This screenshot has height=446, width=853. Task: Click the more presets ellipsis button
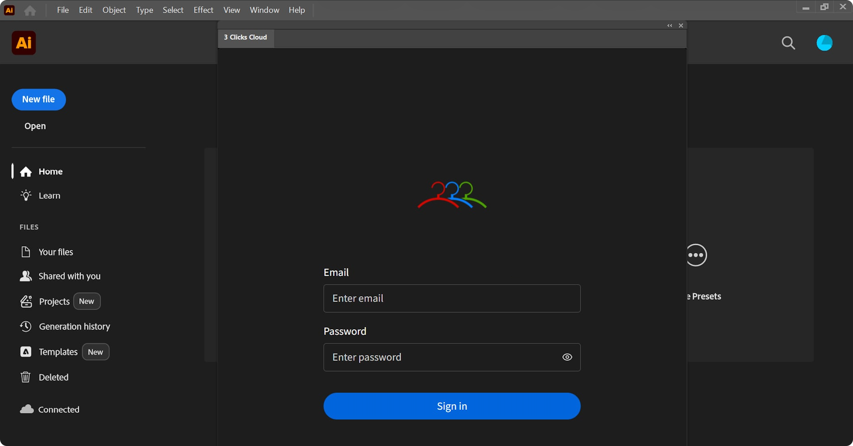tap(696, 255)
